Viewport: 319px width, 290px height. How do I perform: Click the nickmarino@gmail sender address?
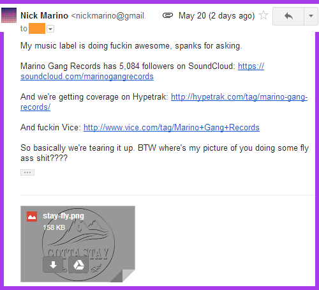pyautogui.click(x=108, y=16)
